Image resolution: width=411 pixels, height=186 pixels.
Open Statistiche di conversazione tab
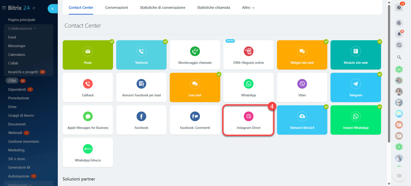click(162, 7)
